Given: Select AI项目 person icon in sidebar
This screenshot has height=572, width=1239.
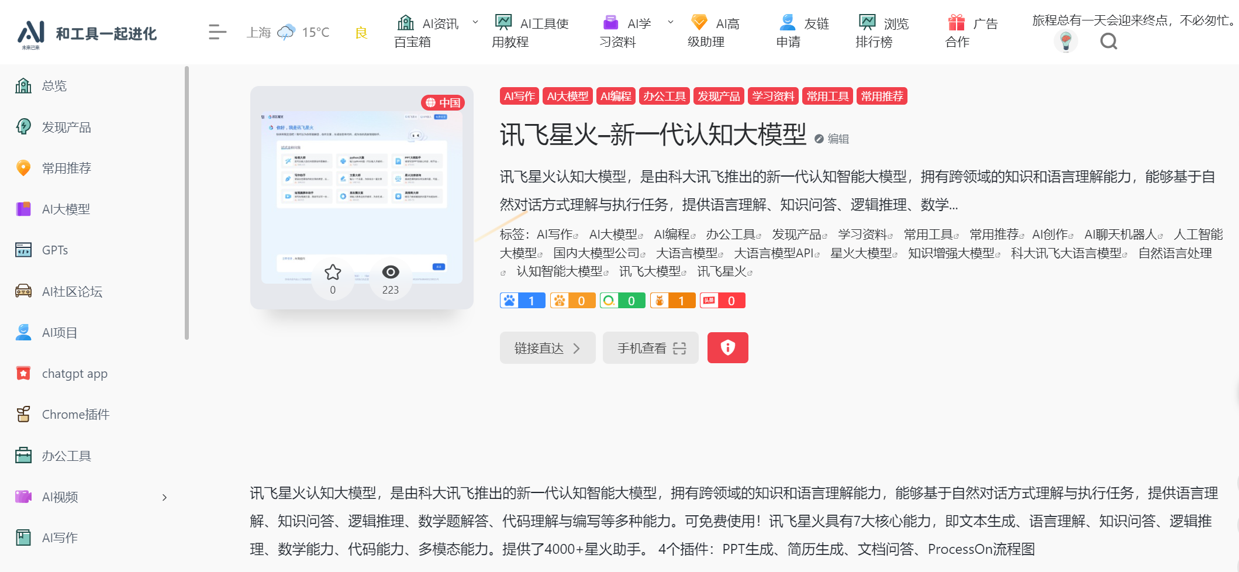Looking at the screenshot, I should point(23,332).
